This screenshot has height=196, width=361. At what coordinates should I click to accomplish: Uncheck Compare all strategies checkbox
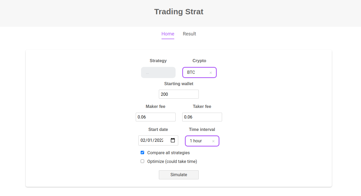(x=142, y=153)
